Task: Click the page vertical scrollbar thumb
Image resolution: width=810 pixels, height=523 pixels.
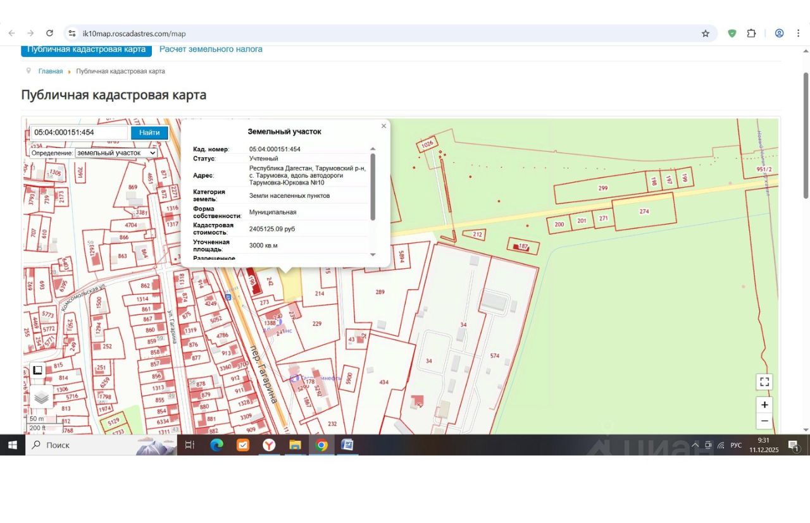Action: point(806,136)
